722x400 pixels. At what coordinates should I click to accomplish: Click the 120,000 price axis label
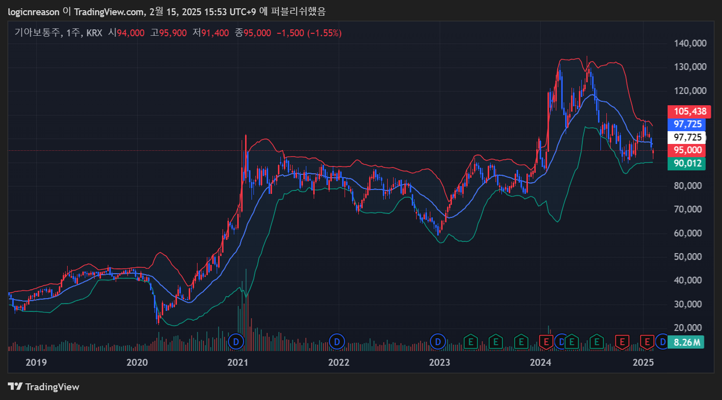point(690,91)
